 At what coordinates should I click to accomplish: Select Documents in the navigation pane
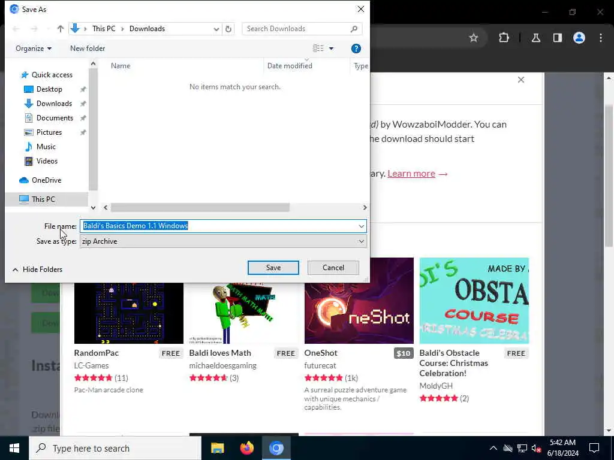point(55,118)
